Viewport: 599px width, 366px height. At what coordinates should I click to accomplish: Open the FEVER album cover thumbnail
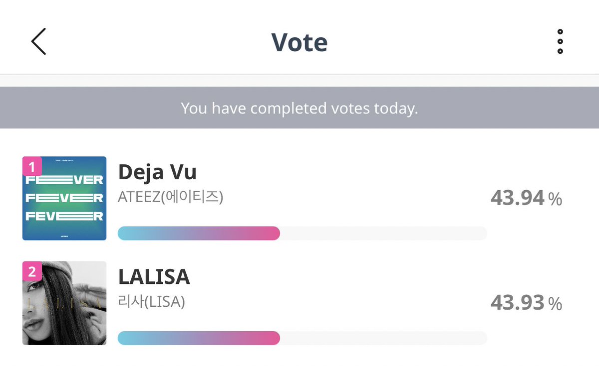[64, 198]
